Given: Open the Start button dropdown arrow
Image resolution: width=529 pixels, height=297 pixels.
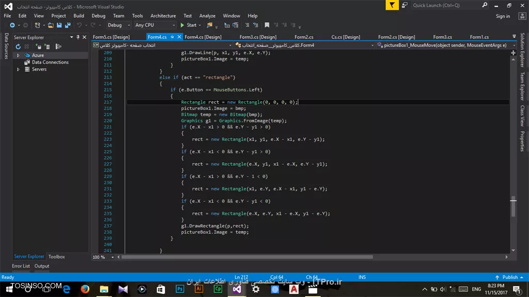Looking at the screenshot, I should pos(200,25).
